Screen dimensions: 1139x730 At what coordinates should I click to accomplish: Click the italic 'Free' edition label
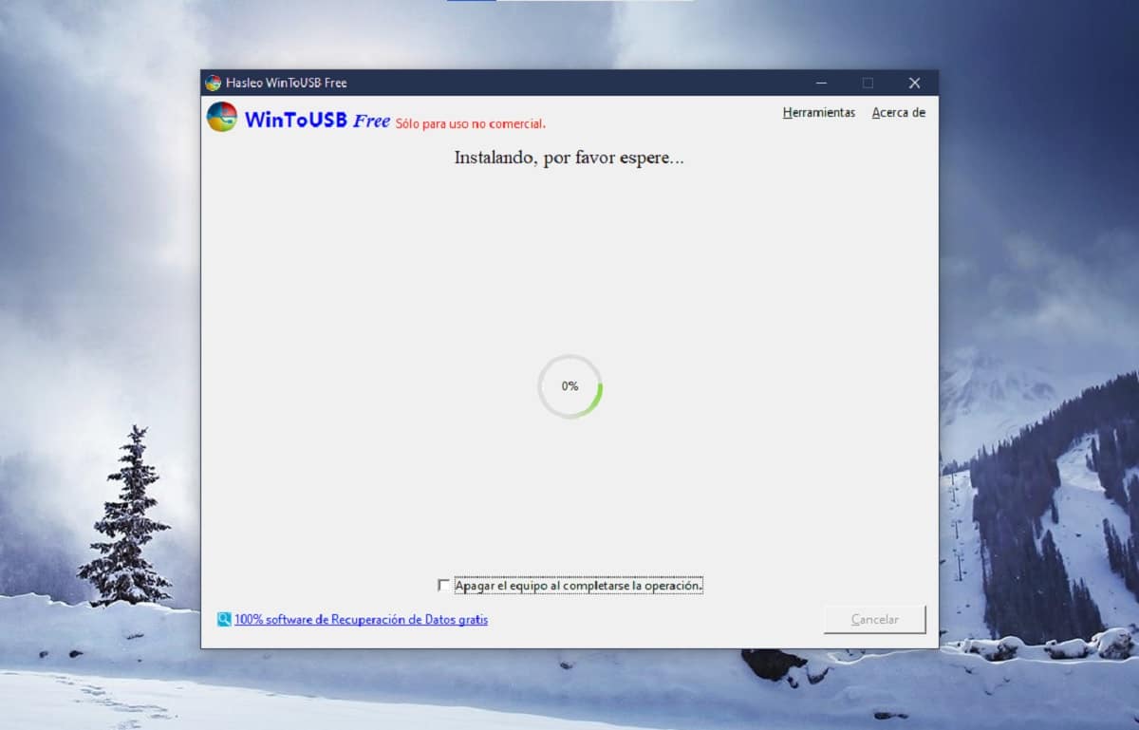tap(371, 121)
